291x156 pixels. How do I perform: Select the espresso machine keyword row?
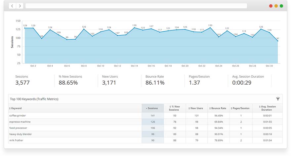20,122
